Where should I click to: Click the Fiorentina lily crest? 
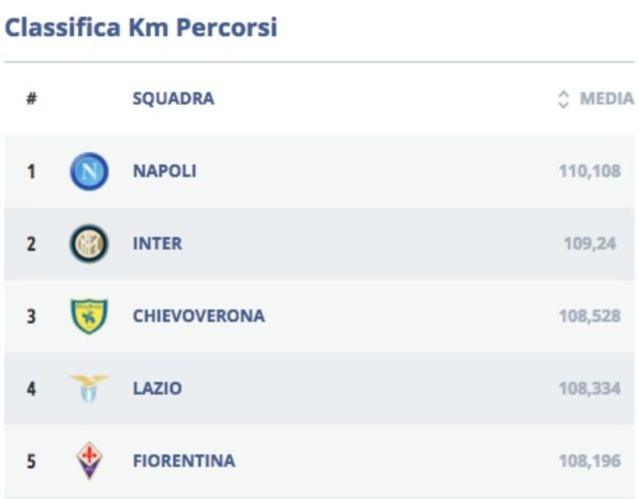click(89, 461)
